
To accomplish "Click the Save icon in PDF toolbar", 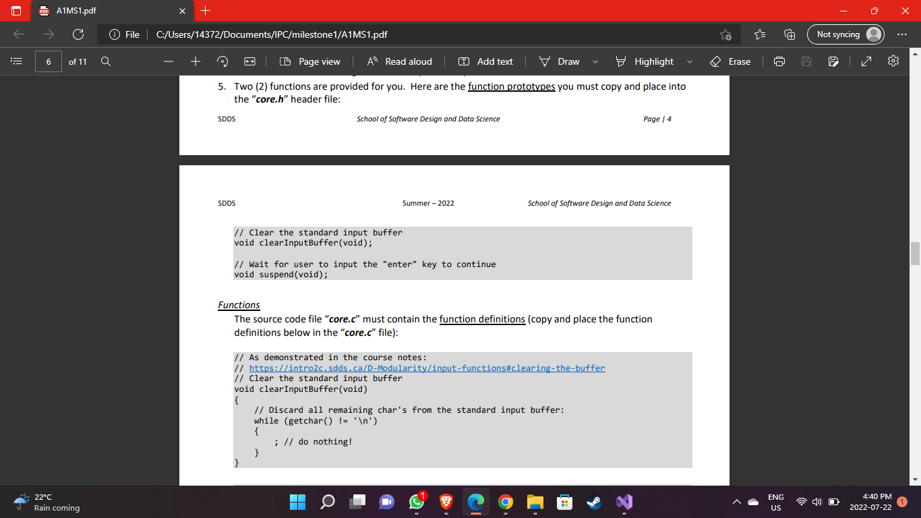I will pyautogui.click(x=806, y=61).
